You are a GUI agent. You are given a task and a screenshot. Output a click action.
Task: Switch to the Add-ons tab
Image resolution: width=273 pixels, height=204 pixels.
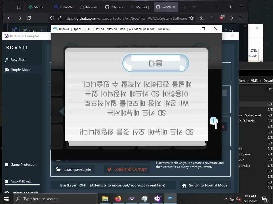[89, 7]
